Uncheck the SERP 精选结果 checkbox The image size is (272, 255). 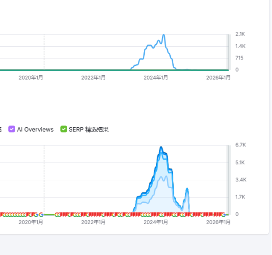pyautogui.click(x=64, y=129)
